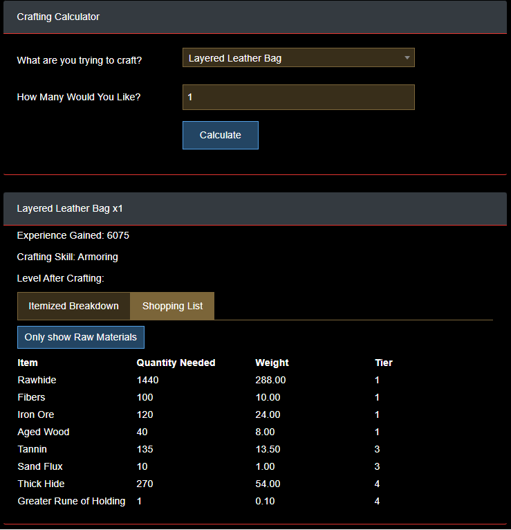511x530 pixels.
Task: Focus the How Many quantity input field
Action: [x=298, y=98]
